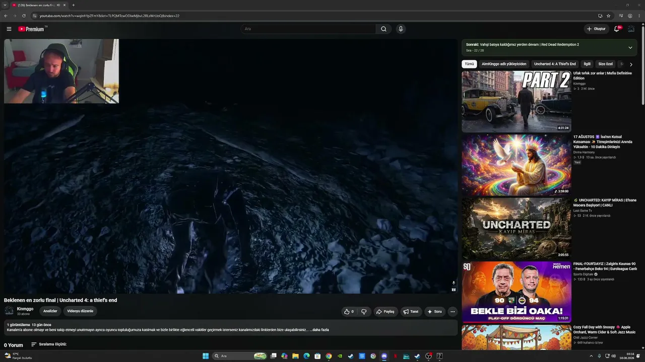Open Microsoft Edge from the taskbar
Image resolution: width=645 pixels, height=362 pixels.
(306, 356)
